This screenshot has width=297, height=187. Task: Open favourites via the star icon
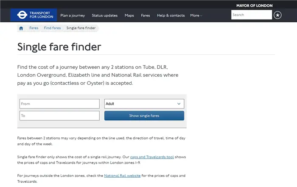[277, 15]
